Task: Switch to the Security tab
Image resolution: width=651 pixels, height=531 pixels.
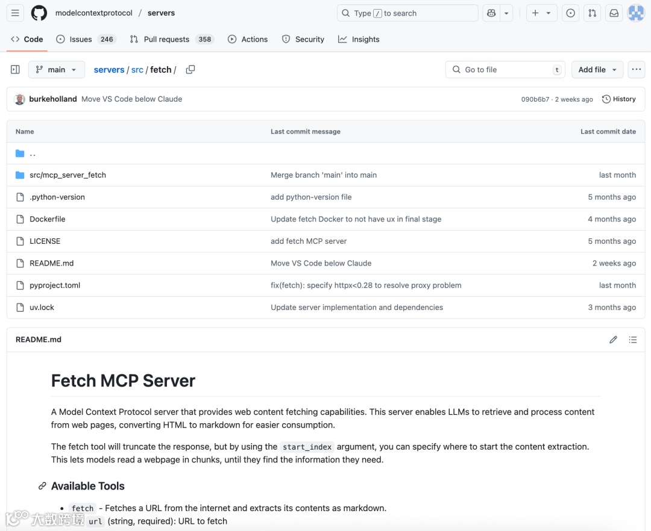Action: 303,39
